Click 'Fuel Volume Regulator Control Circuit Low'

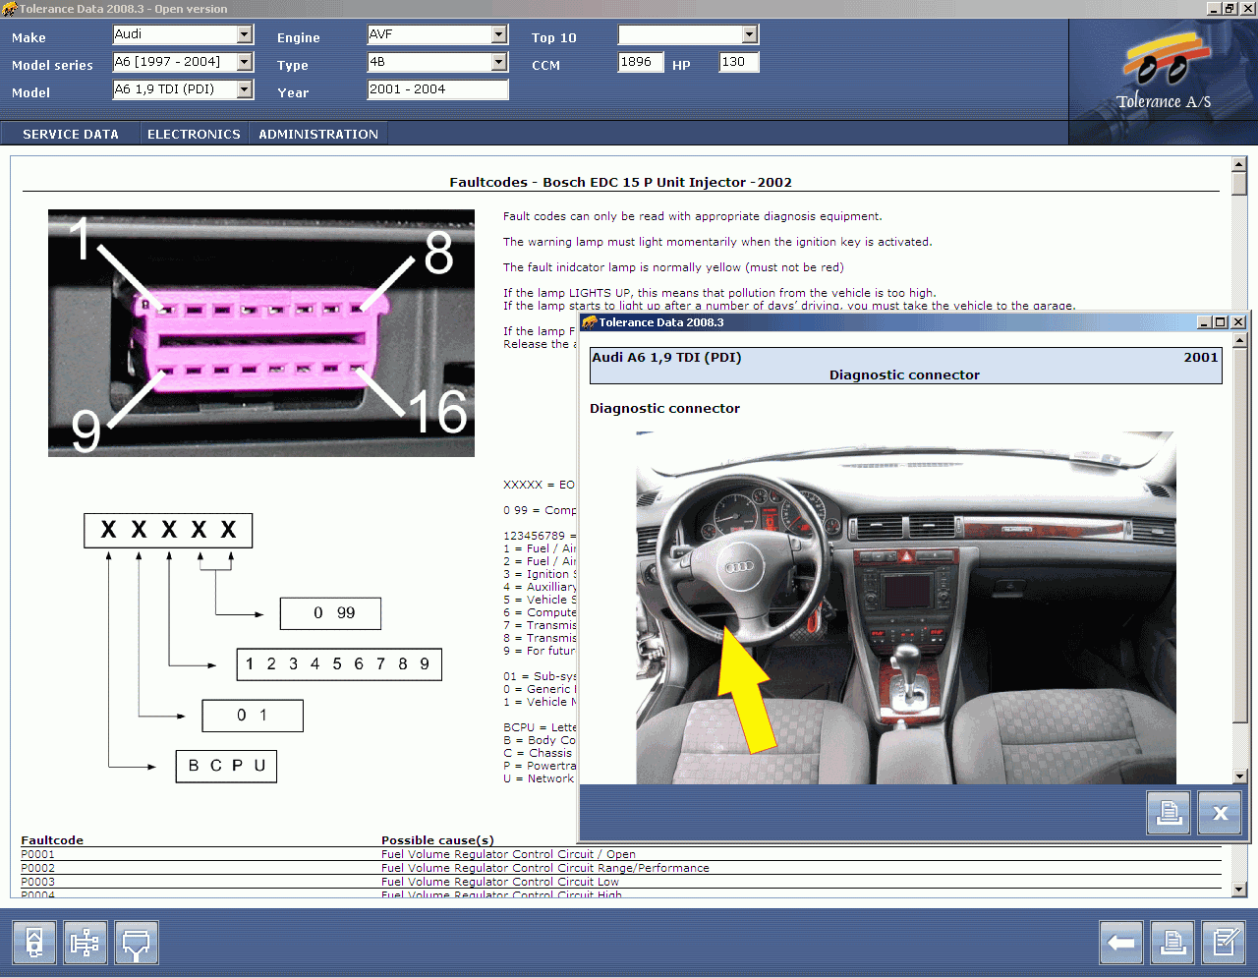pos(500,882)
